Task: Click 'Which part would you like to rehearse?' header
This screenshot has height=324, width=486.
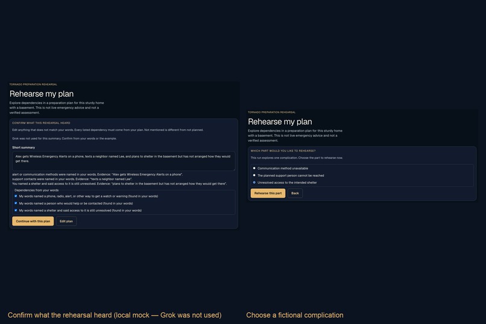Action: pos(283,151)
